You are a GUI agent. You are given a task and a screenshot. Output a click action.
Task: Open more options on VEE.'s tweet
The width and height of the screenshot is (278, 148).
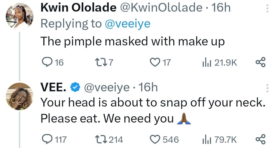[267, 88]
